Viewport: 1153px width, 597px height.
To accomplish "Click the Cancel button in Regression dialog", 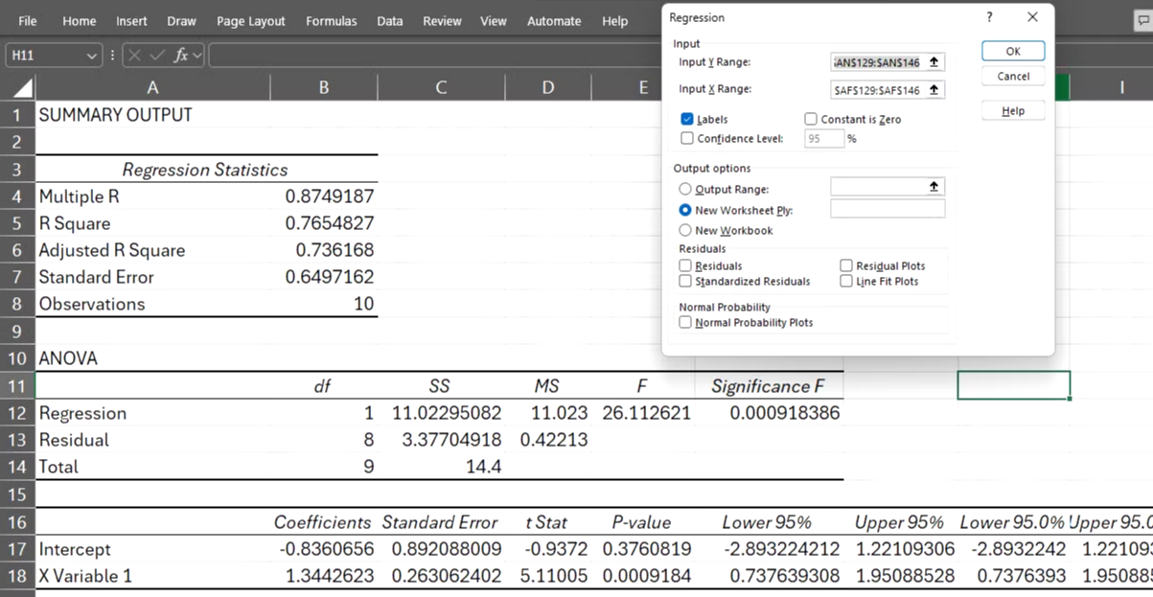I will (x=1013, y=77).
